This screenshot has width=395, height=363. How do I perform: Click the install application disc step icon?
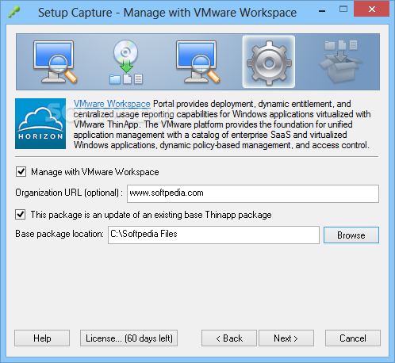(x=126, y=63)
